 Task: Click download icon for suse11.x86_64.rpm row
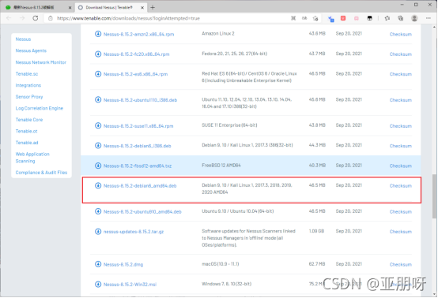point(98,125)
